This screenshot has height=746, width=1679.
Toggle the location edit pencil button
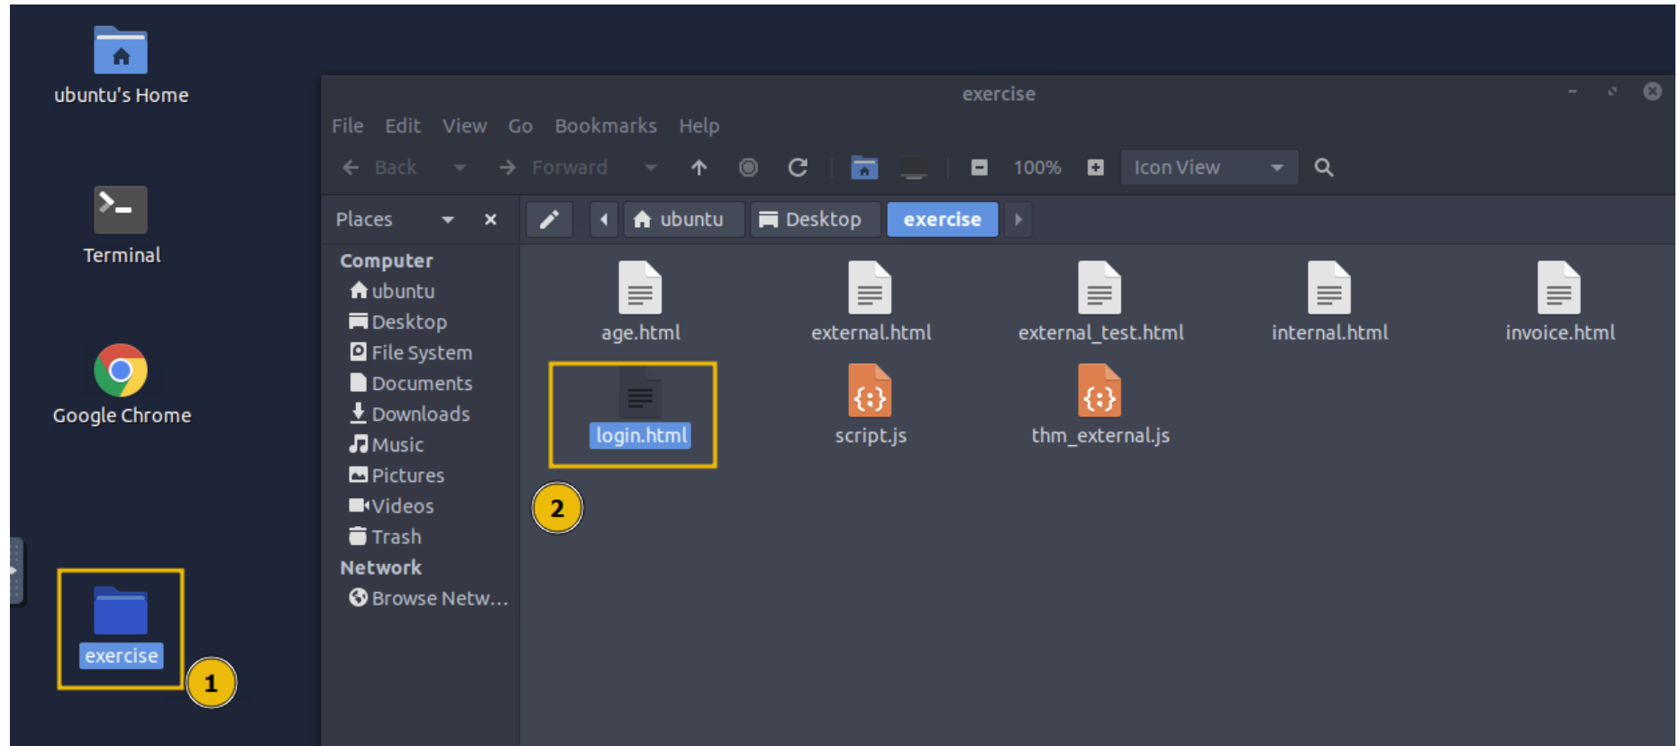coord(549,220)
